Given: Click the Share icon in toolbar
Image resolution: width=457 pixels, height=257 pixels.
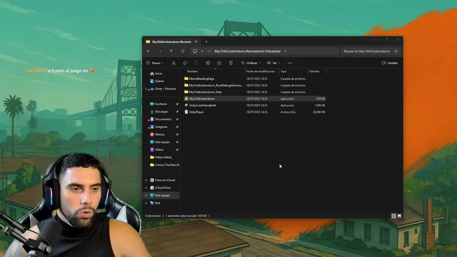Looking at the screenshot, I should click(x=219, y=63).
